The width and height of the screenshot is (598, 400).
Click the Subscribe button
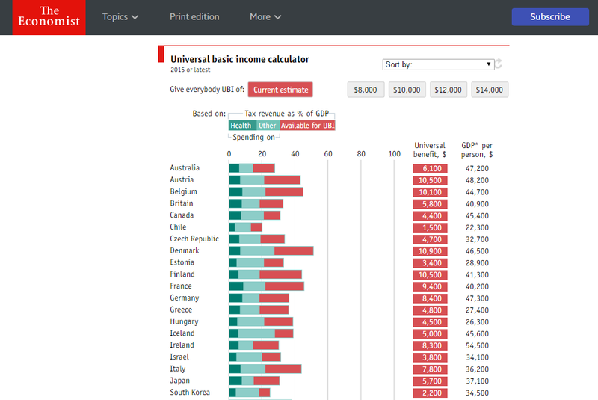[x=549, y=17]
